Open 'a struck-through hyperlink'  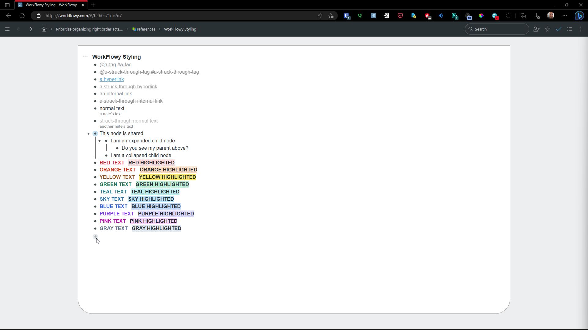pos(128,87)
